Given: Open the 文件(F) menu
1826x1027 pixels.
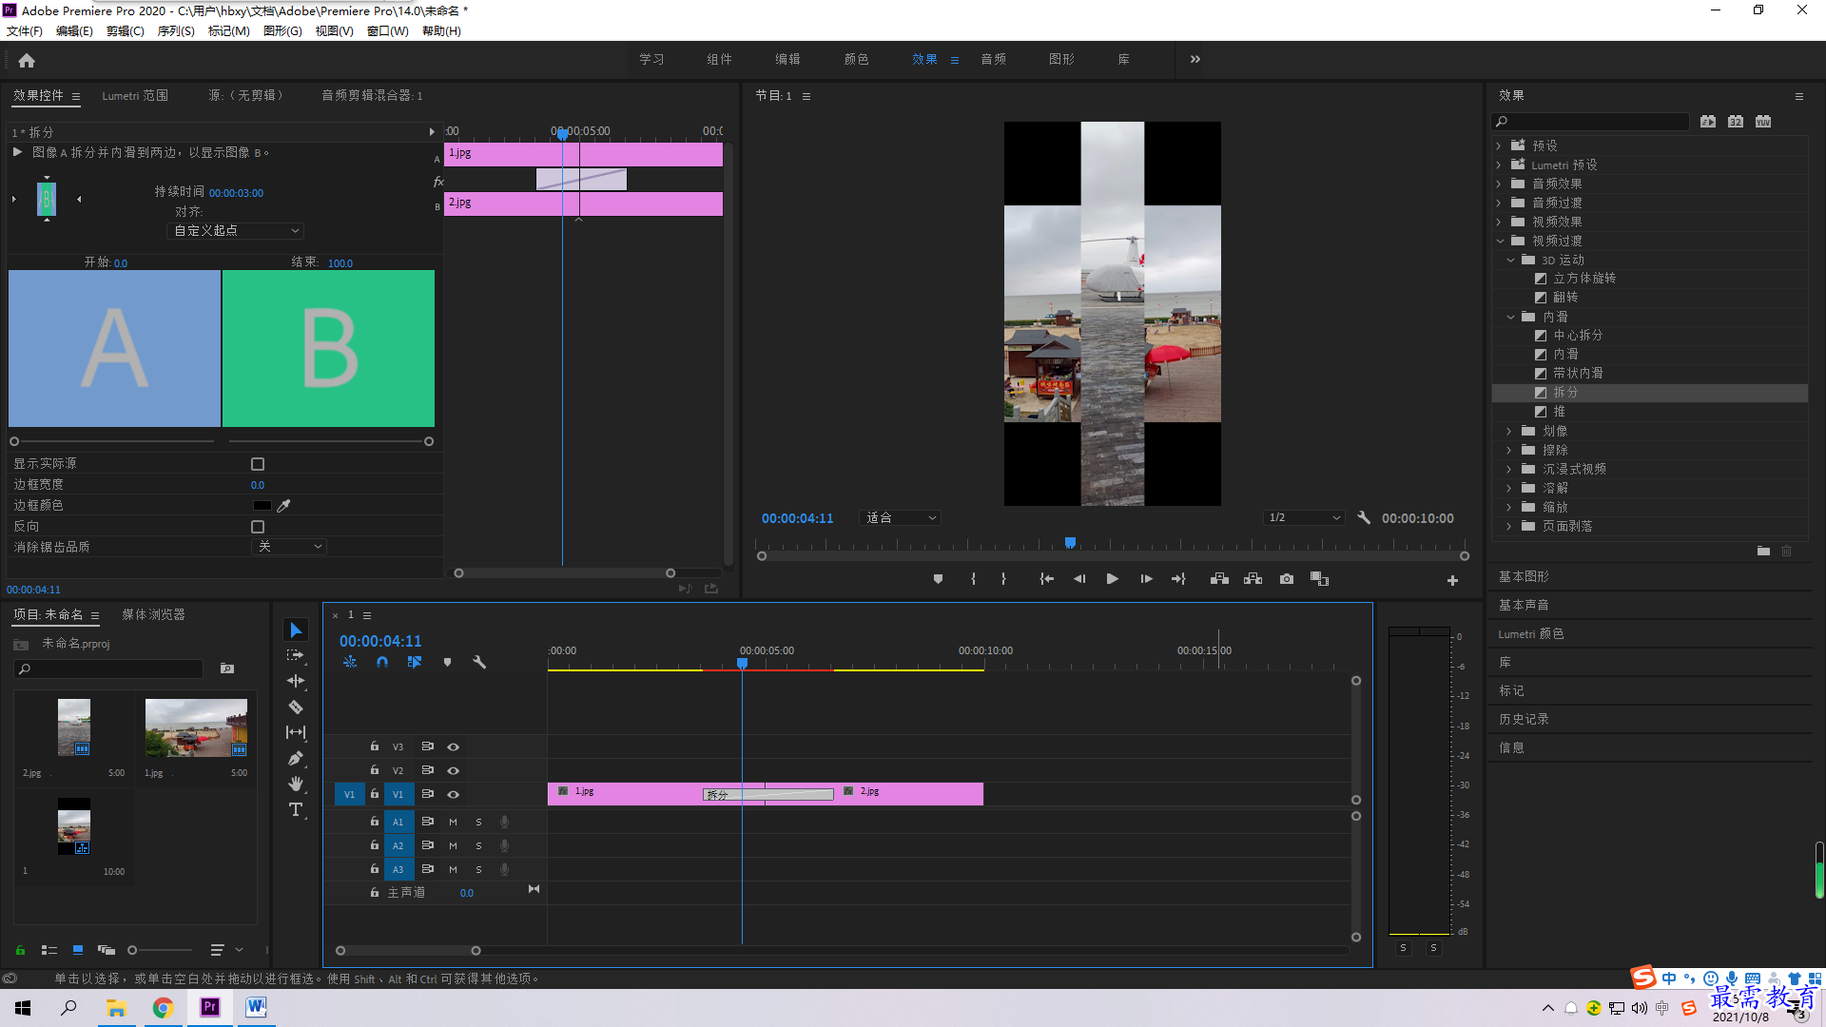Looking at the screenshot, I should pyautogui.click(x=25, y=31).
